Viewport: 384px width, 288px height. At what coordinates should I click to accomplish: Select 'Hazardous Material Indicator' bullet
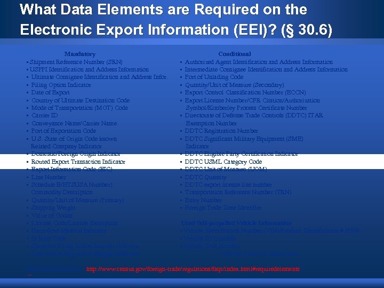[69, 231]
